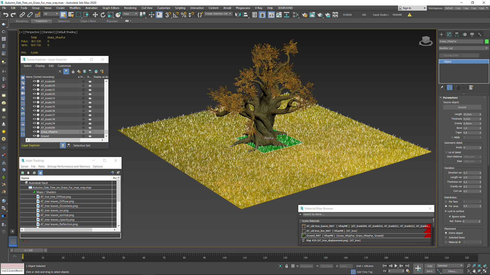The width and height of the screenshot is (490, 275).
Task: Open the Rendering menu
Action: 130,7
